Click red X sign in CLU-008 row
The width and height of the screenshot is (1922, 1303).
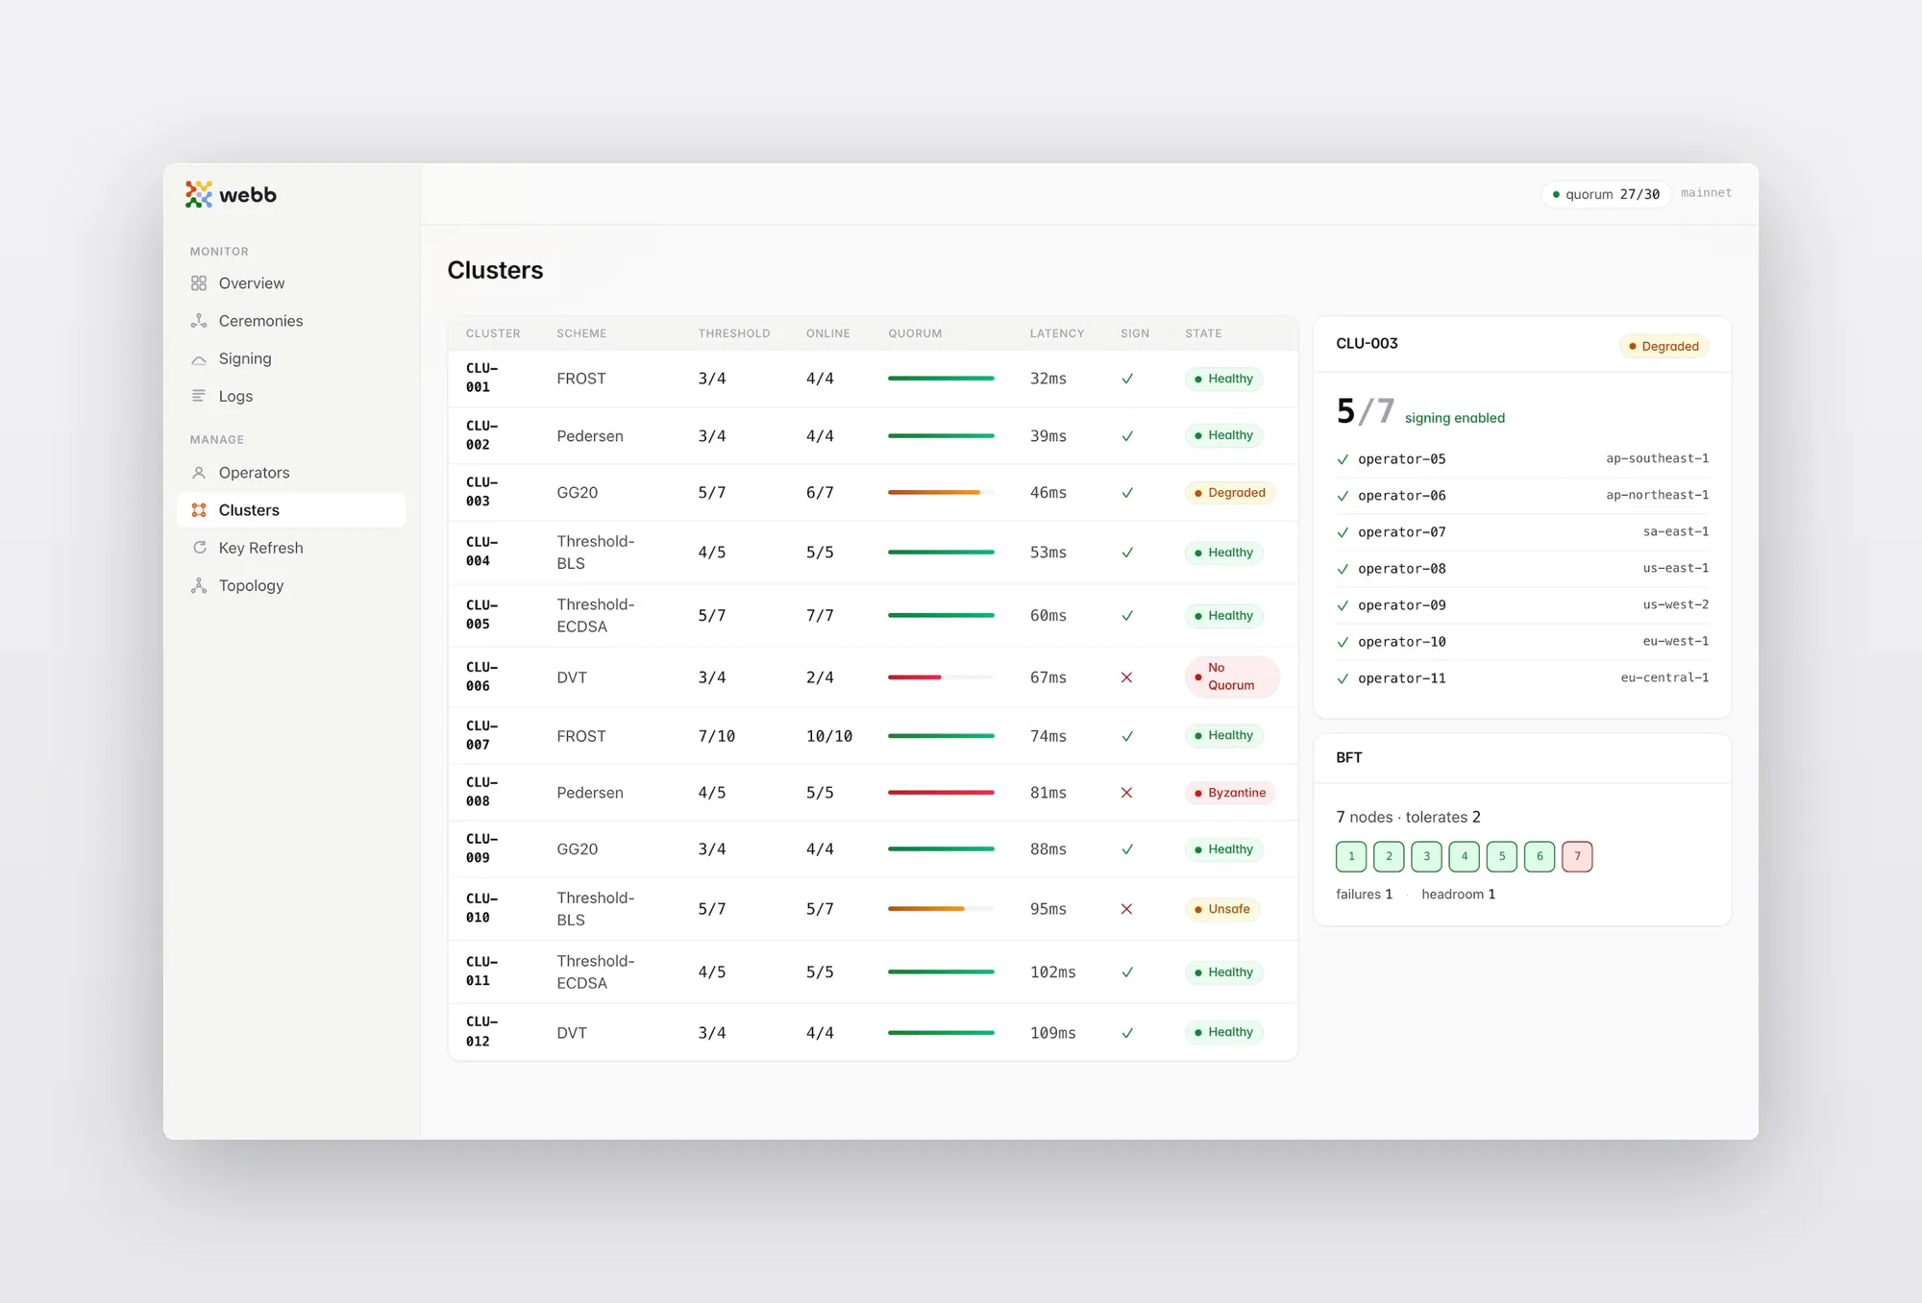pos(1126,793)
